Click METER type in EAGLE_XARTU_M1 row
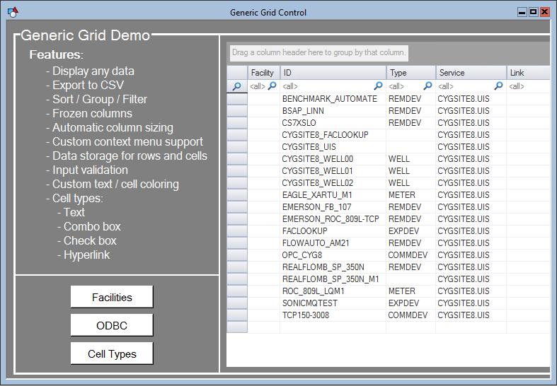The image size is (557, 386). [x=411, y=195]
